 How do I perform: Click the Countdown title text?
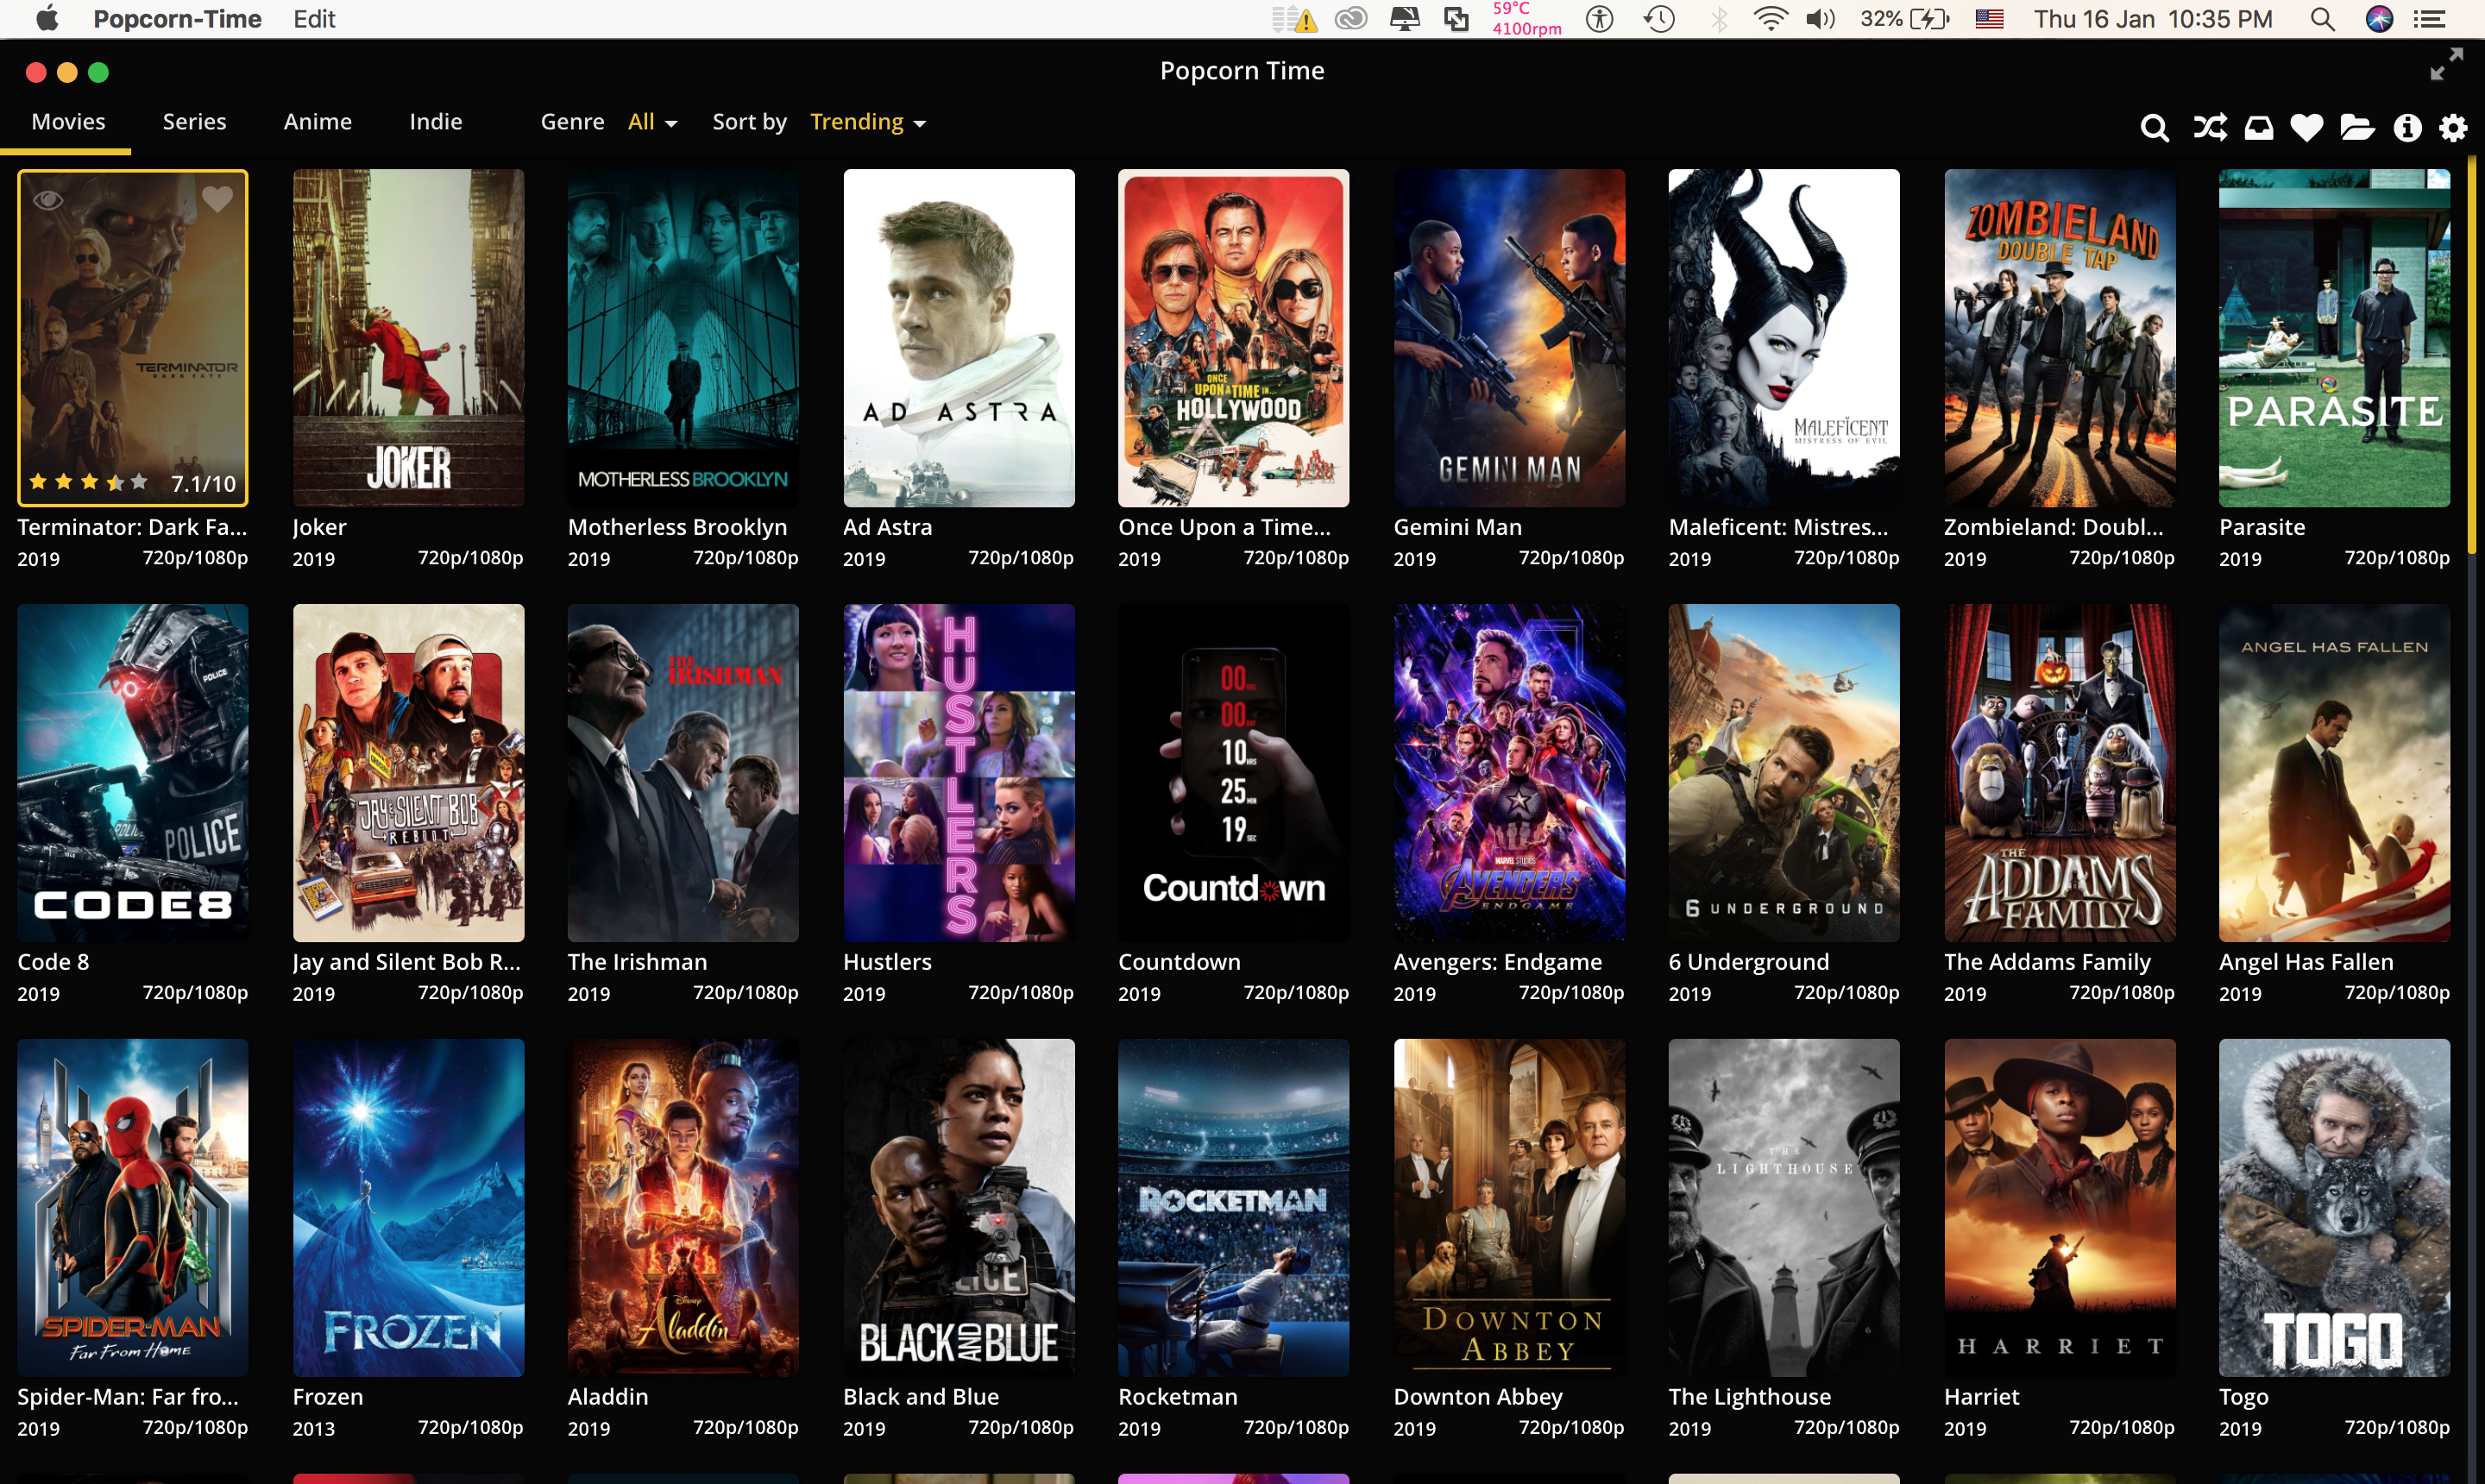[x=1179, y=962]
